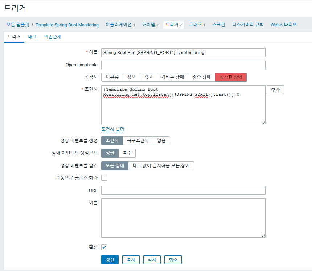Select 없음 for OK event generation
312x271 pixels.
pyautogui.click(x=161, y=141)
